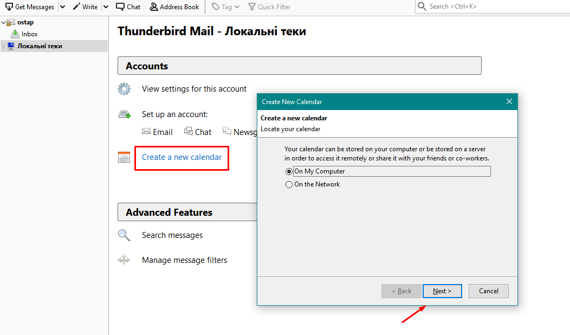The height and width of the screenshot is (335, 570).
Task: Click Create a new calendar link
Action: [182, 157]
